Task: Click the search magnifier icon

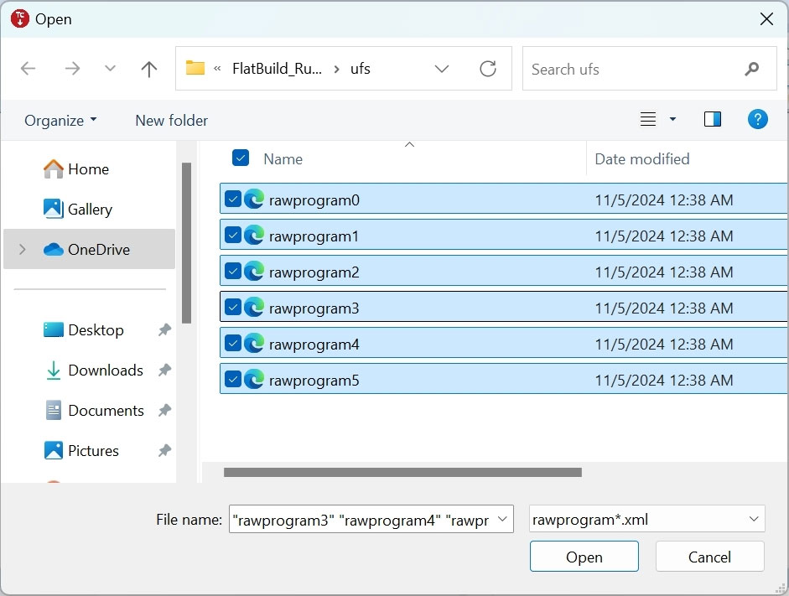Action: click(x=752, y=69)
